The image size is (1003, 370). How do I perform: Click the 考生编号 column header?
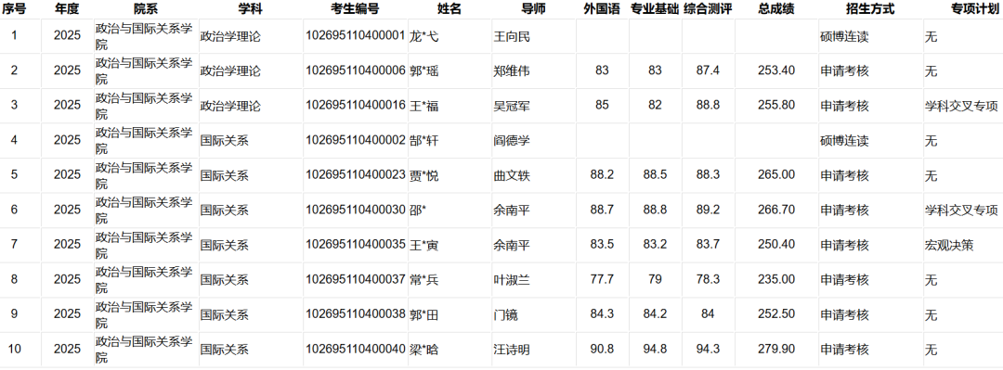pyautogui.click(x=355, y=9)
